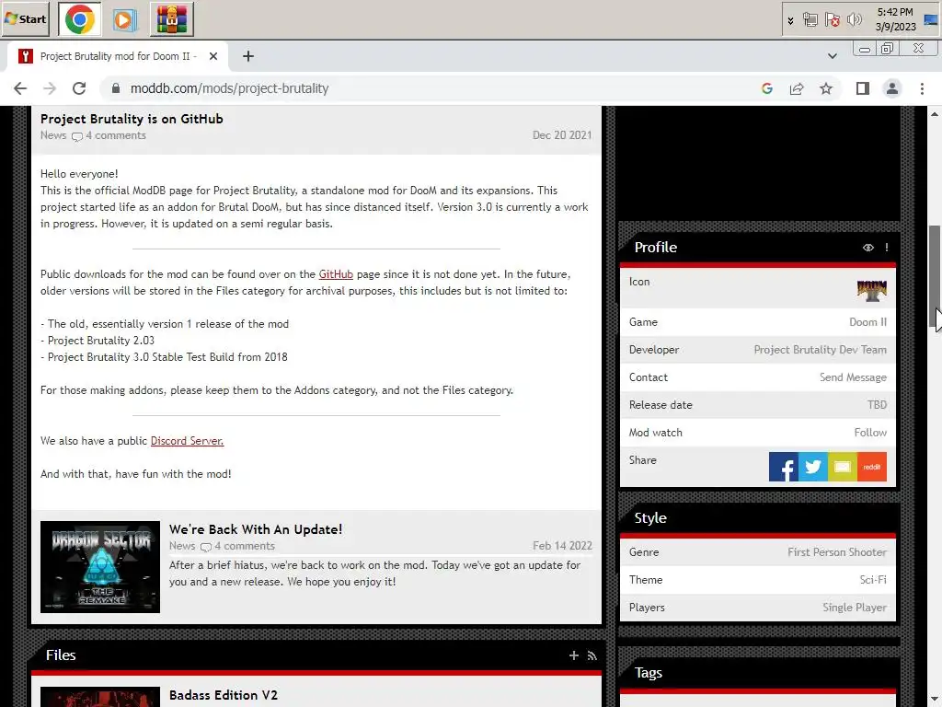This screenshot has height=707, width=942.
Task: Open News category of GitHub article
Action: [53, 135]
